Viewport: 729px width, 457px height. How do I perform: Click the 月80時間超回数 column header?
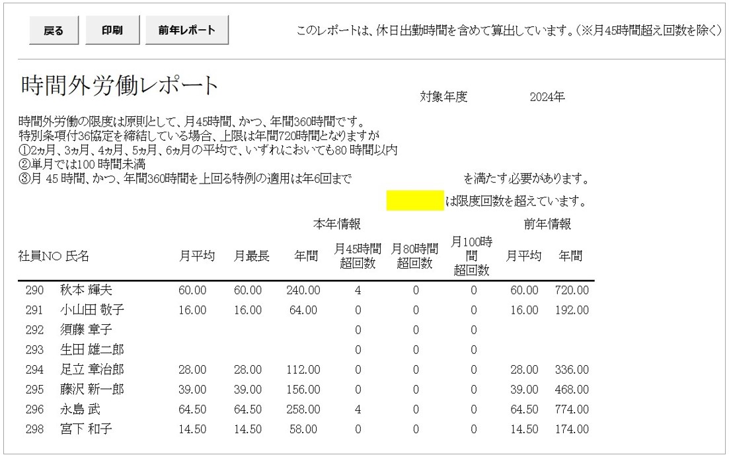coord(414,256)
